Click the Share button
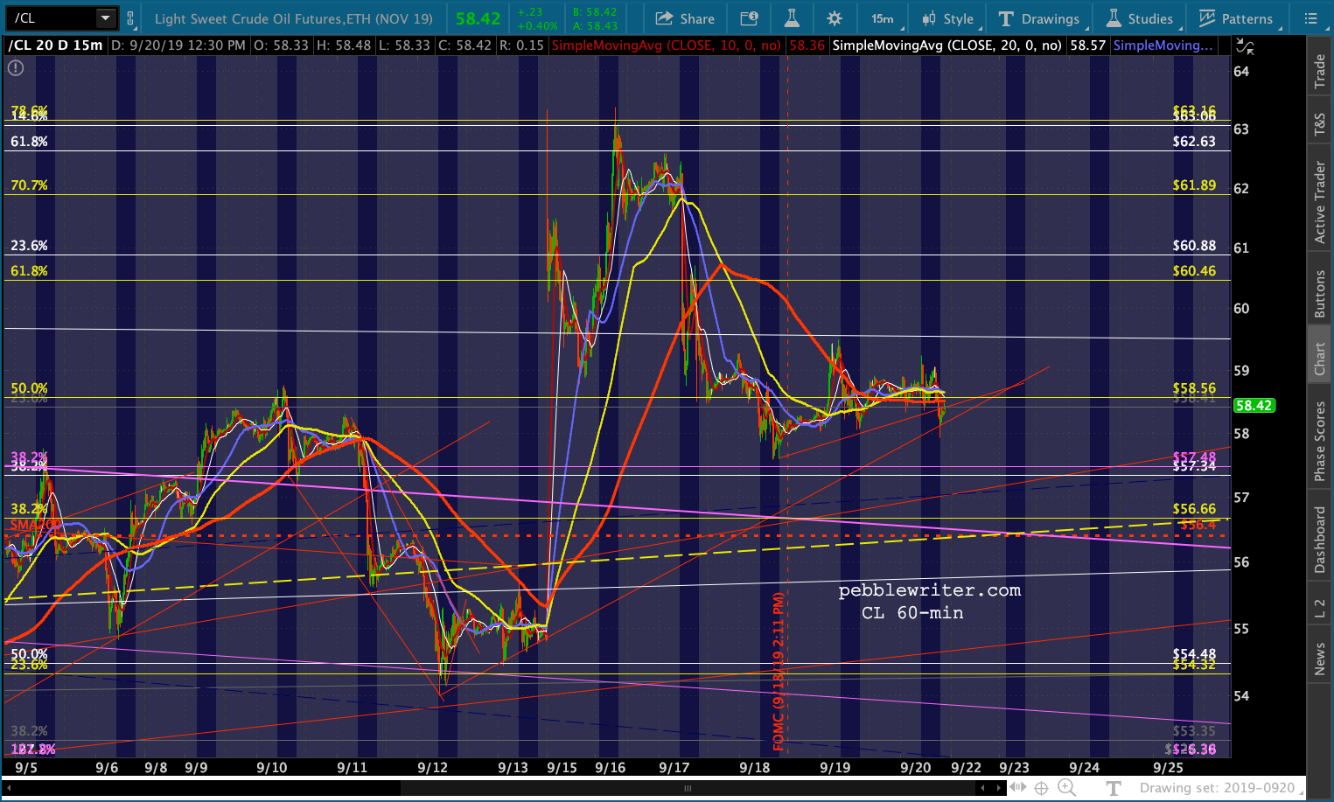This screenshot has height=802, width=1334. [x=685, y=18]
